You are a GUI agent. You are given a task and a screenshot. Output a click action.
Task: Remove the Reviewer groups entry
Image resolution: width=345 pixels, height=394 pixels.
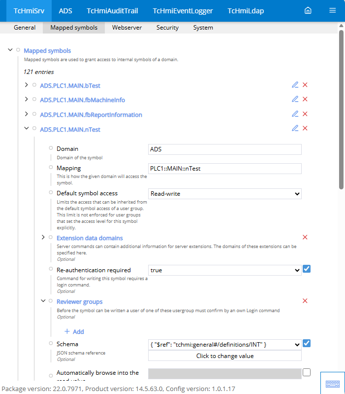click(x=305, y=300)
